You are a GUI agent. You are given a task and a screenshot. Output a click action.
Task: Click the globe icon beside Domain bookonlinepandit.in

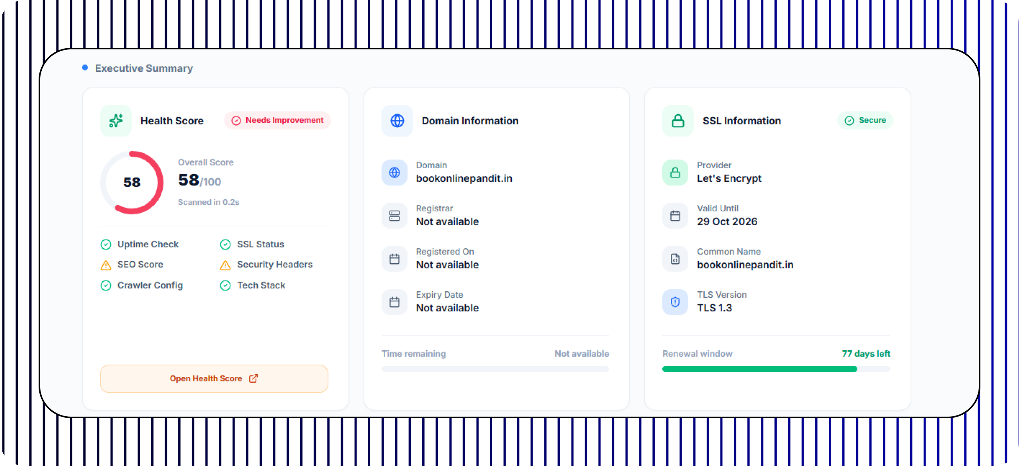[x=394, y=172]
